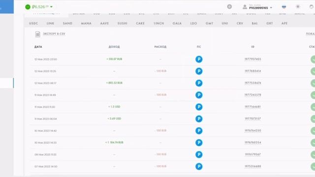The height and width of the screenshot is (177, 315).
Task: Click the user avatar icon
Action: click(245, 7)
